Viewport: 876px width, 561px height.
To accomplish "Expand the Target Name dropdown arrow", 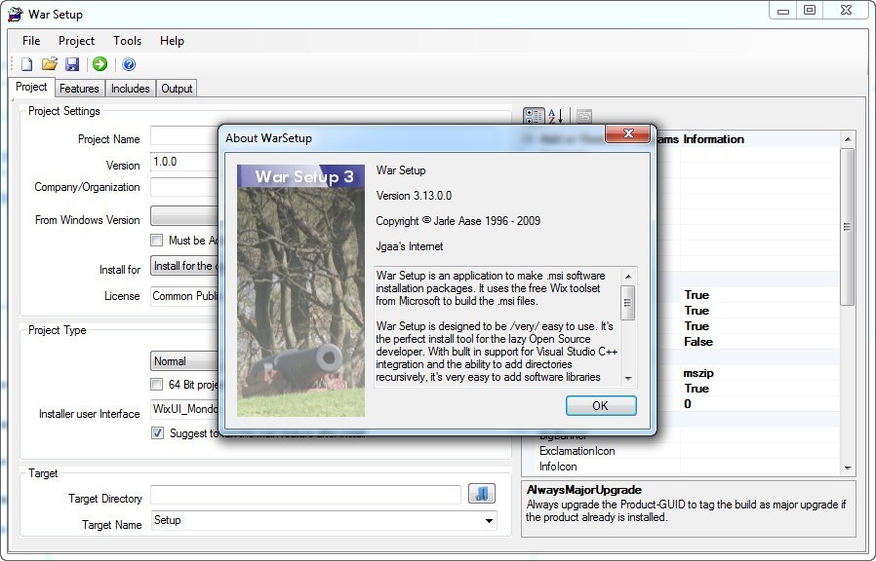I will 489,521.
